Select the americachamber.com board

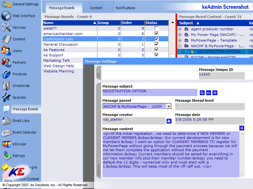[x=106, y=34]
